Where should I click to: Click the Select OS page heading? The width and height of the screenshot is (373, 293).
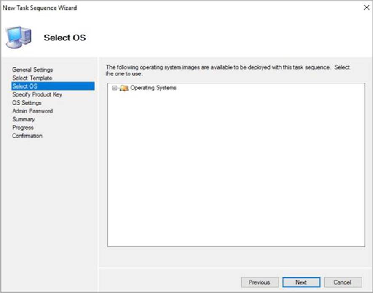tap(64, 38)
